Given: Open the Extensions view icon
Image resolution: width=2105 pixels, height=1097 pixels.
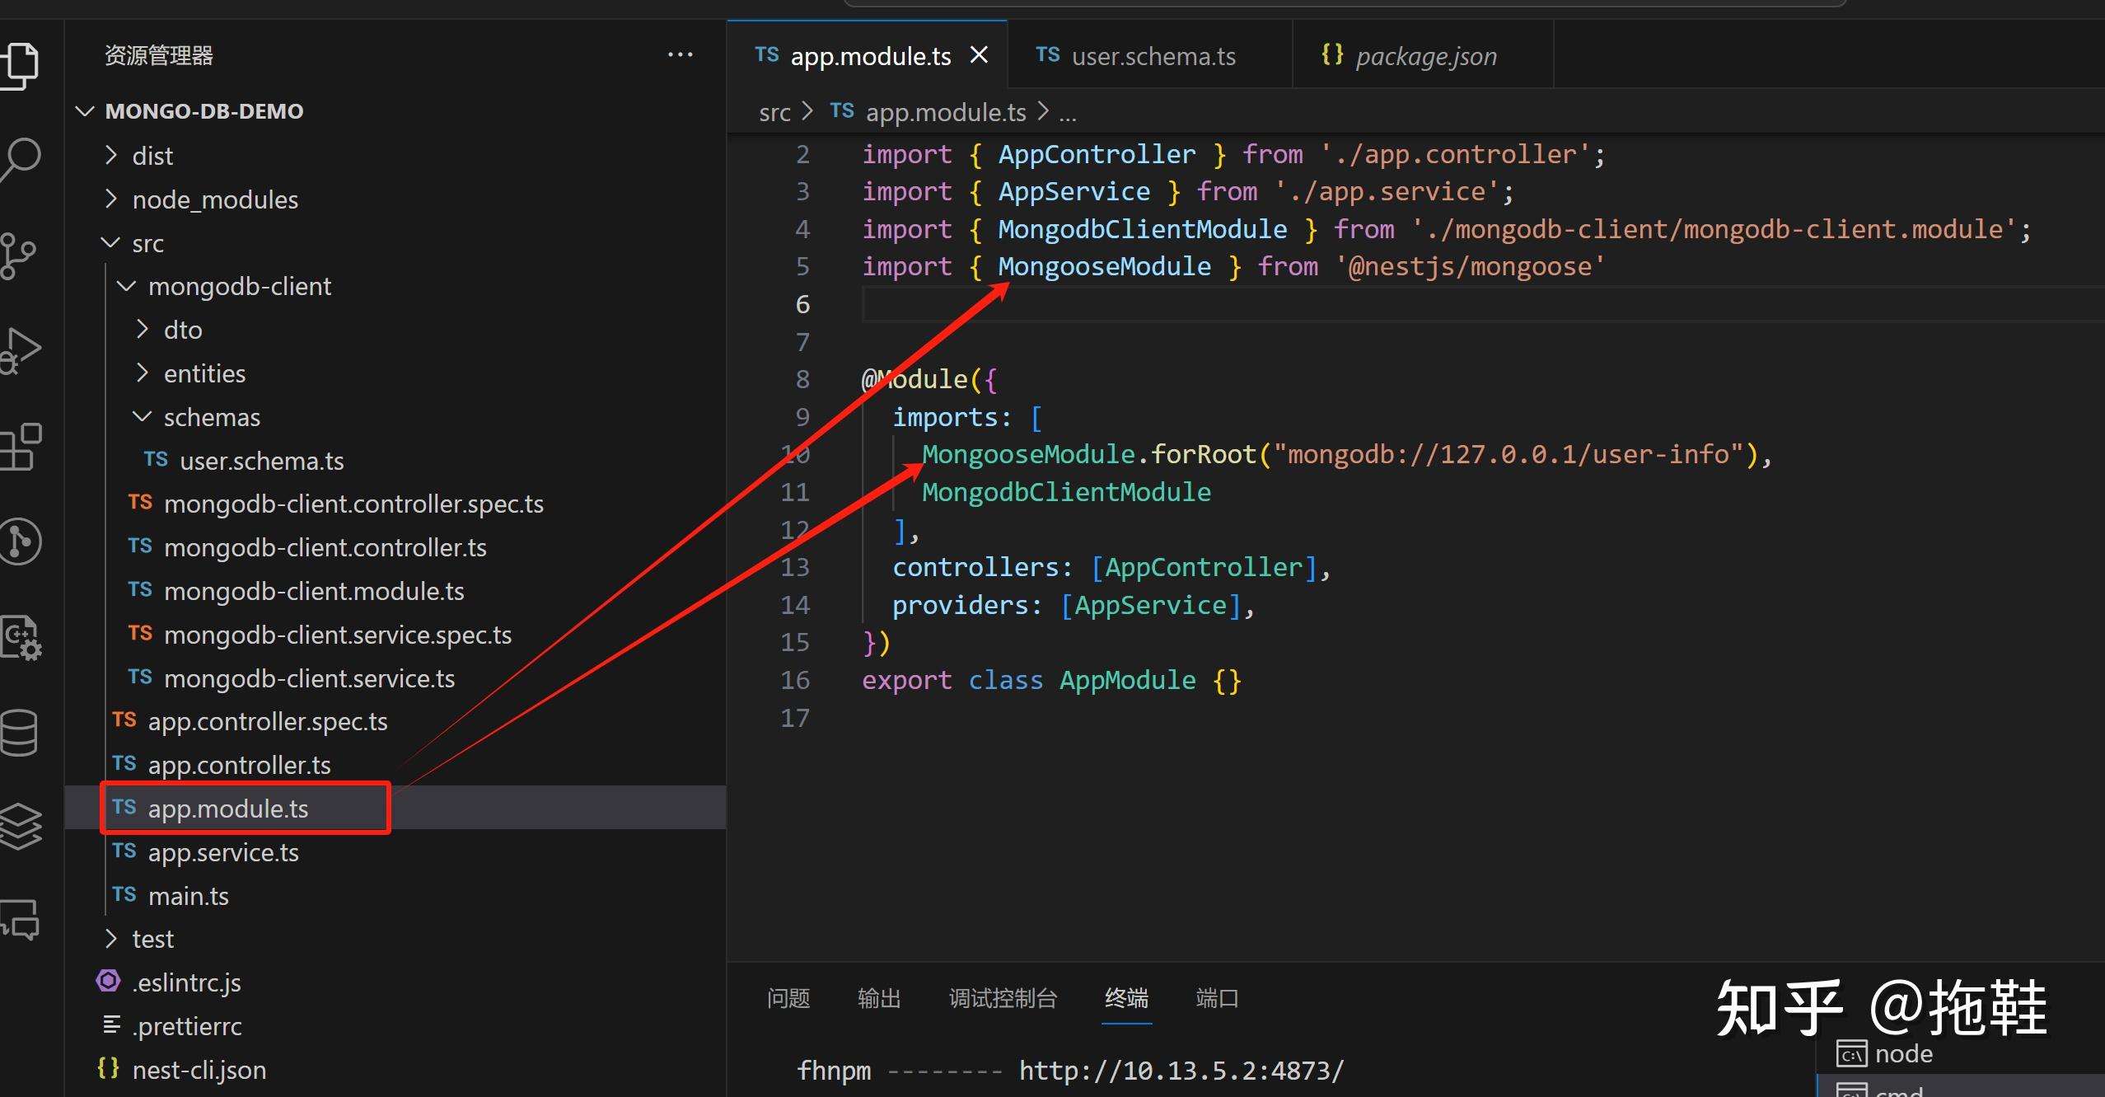Looking at the screenshot, I should coord(20,448).
